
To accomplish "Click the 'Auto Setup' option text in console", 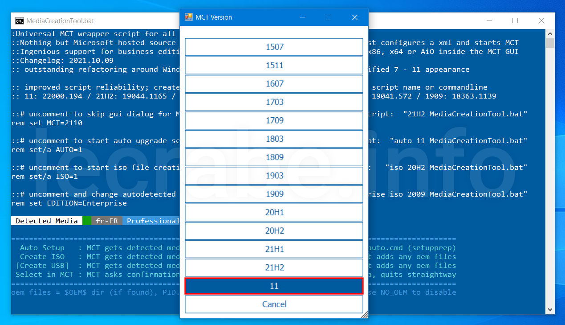I will [42, 247].
